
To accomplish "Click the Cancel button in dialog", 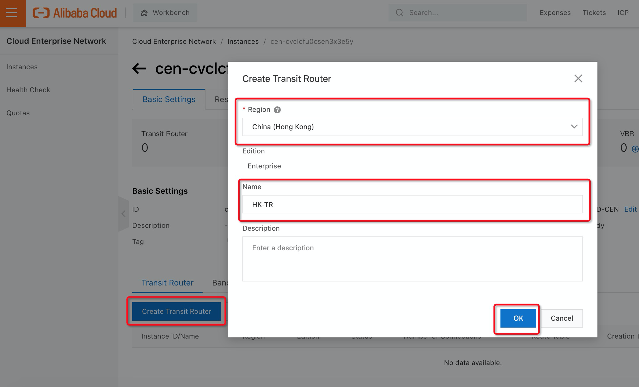I will click(x=562, y=318).
